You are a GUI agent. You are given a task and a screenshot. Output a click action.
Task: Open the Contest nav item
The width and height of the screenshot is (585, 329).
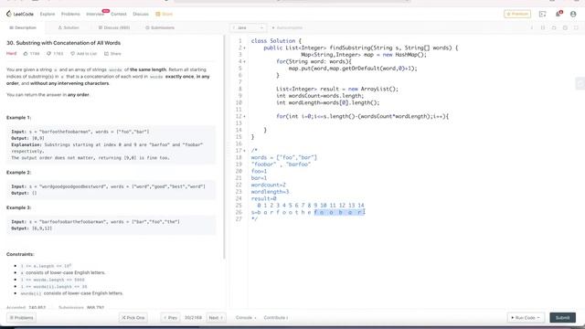click(119, 14)
